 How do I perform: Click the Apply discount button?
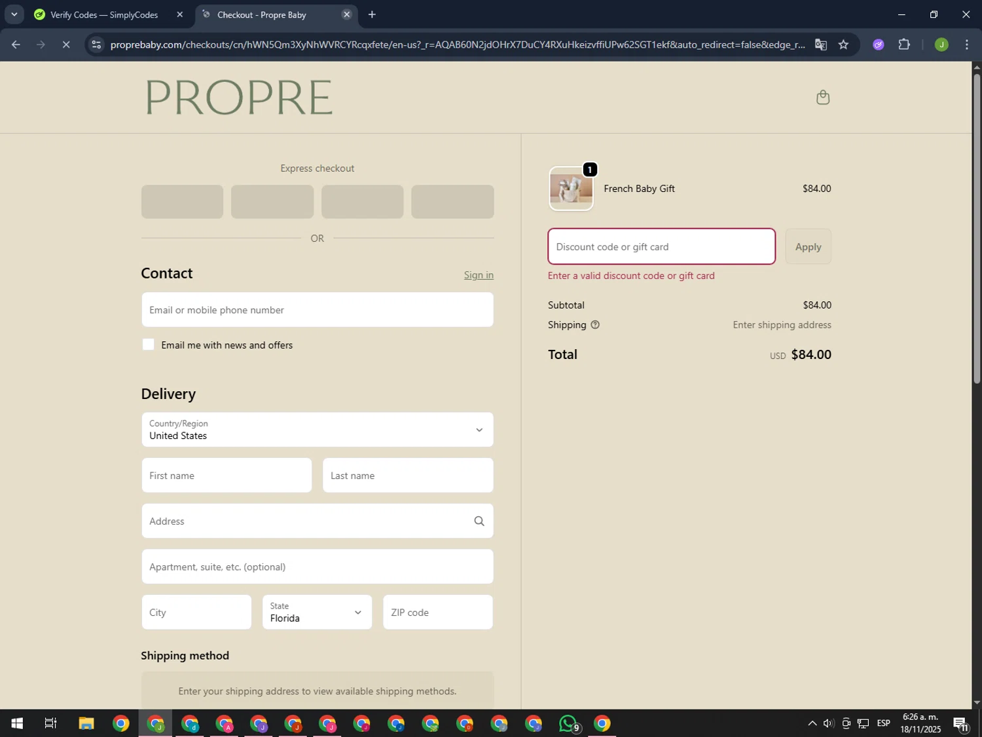click(809, 246)
